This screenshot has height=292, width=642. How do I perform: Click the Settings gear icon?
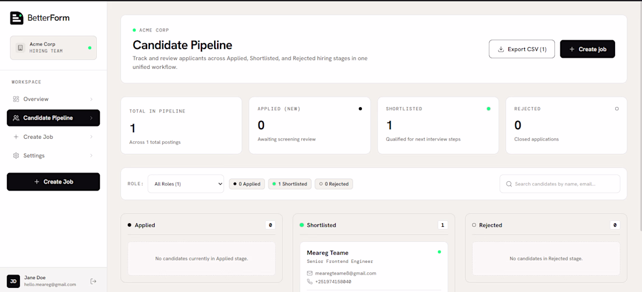(16, 156)
